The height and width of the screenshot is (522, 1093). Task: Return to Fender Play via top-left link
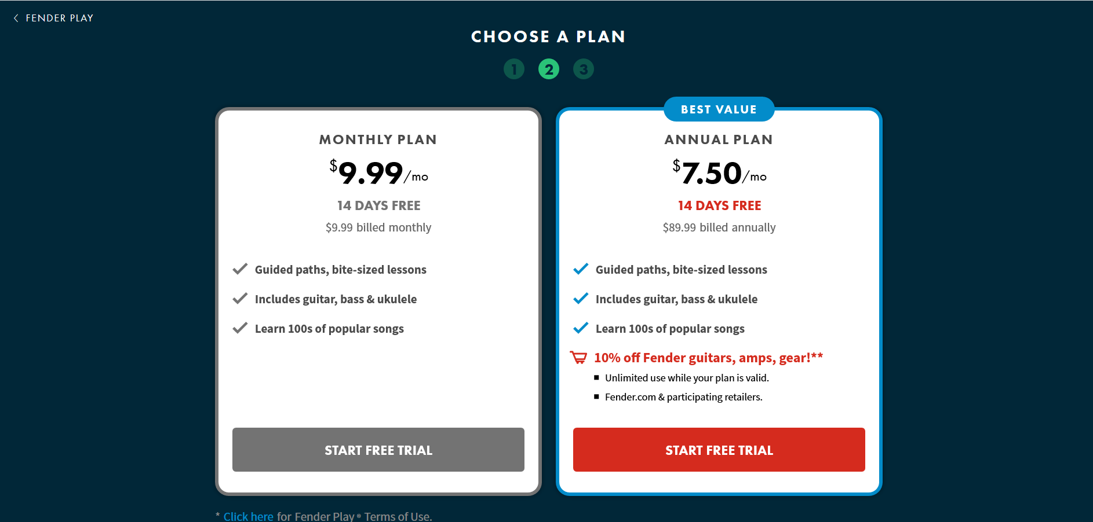[59, 18]
